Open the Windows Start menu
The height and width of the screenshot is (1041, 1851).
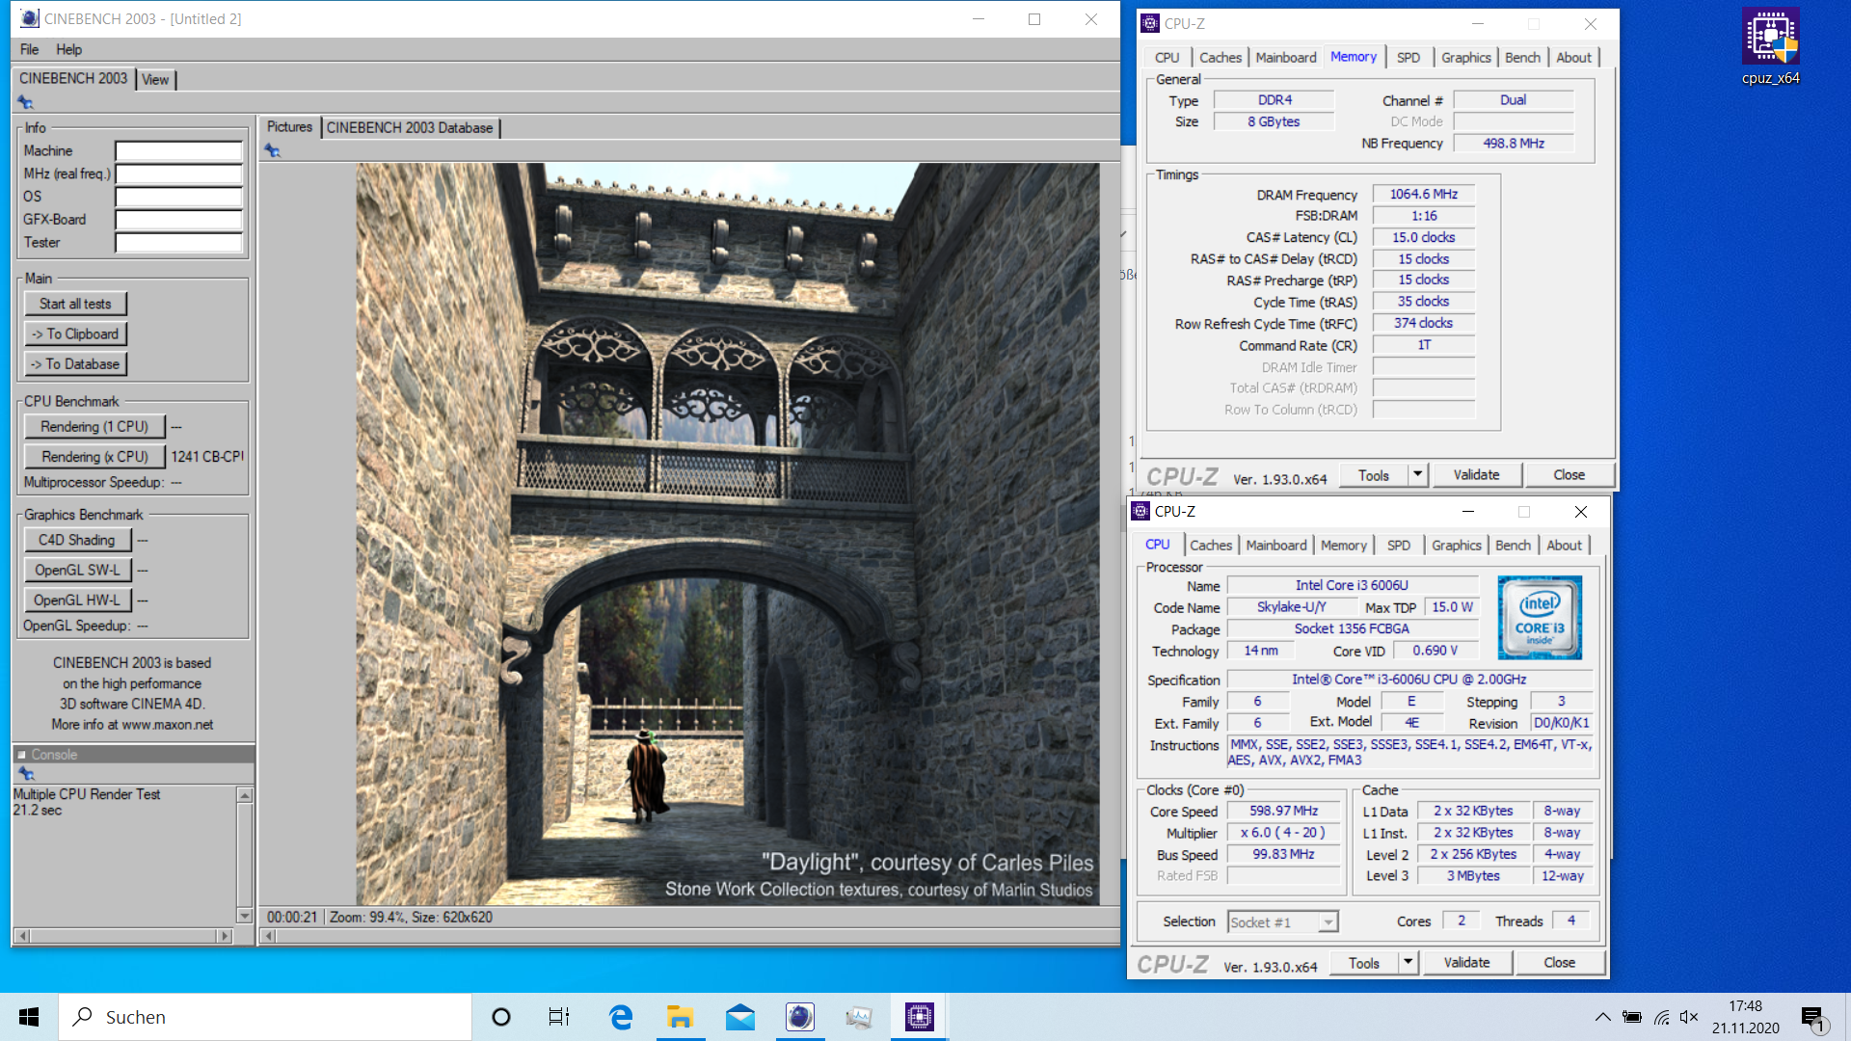click(x=29, y=1017)
